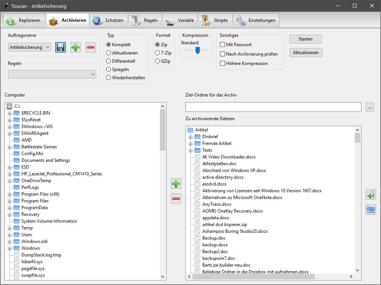Browse for target folder with the ... button
This screenshot has width=381, height=285.
tap(369, 107)
